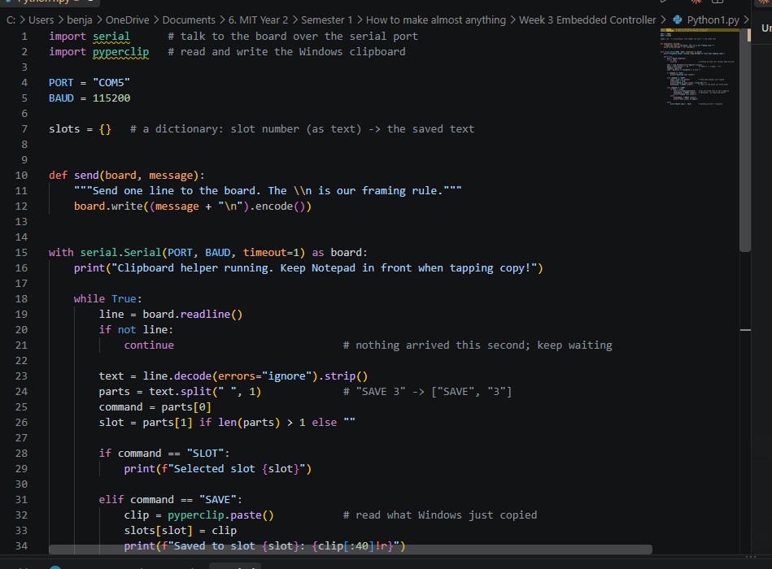Click the "SAVE" string on line 31
Viewport: 772px width, 569px height.
click(218, 500)
